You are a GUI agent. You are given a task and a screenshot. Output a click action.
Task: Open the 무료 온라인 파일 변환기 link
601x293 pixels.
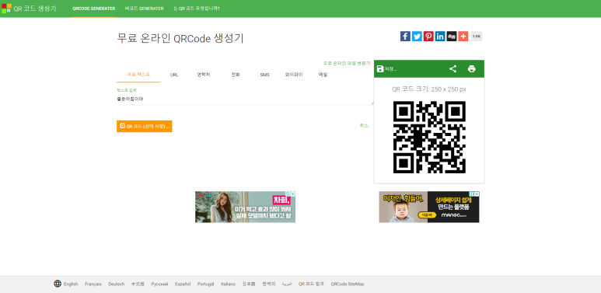point(347,63)
